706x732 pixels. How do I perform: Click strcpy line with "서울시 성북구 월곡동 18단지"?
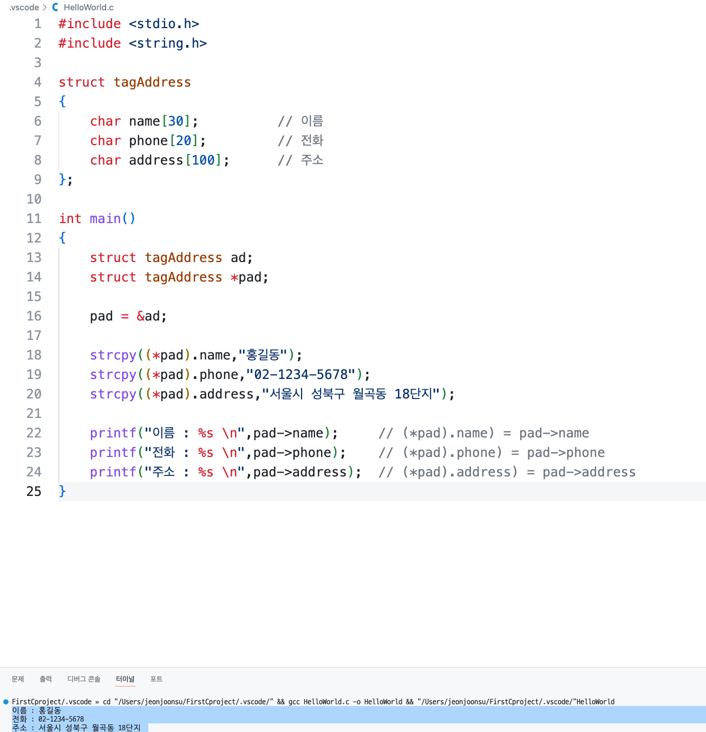coord(272,394)
